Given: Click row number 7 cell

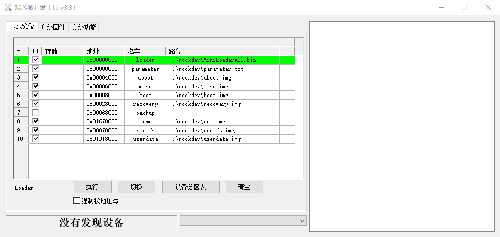Looking at the screenshot, I should point(21,113).
